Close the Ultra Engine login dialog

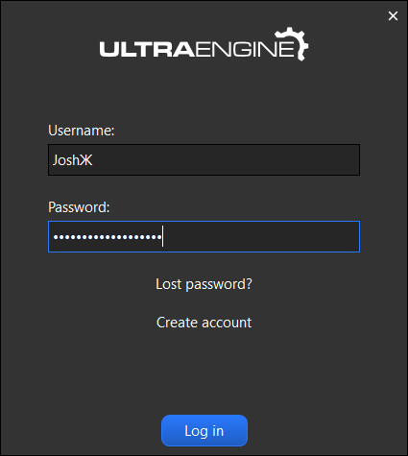(393, 15)
